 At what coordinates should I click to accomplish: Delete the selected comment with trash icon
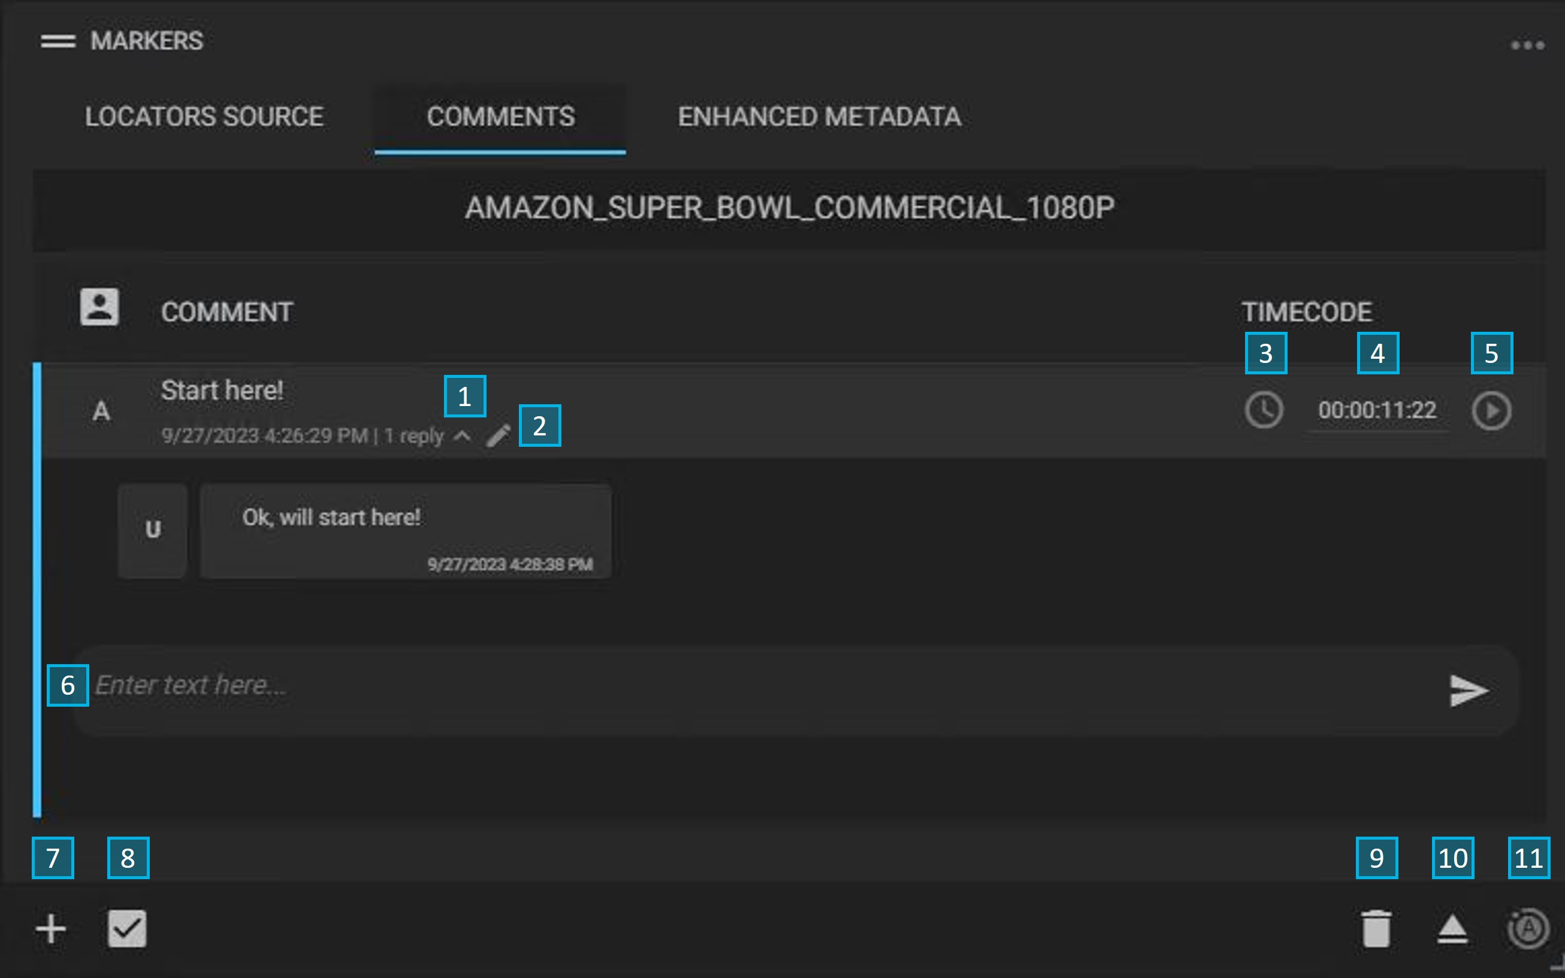click(x=1376, y=929)
